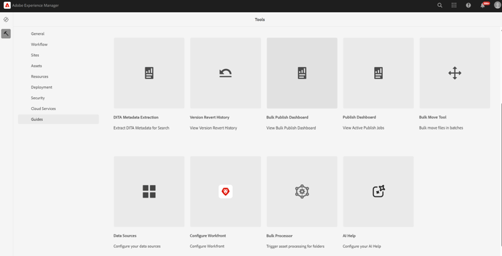Screen dimensions: 502x256
Task: Click 'View Version Revert History' description
Action: tap(214, 128)
